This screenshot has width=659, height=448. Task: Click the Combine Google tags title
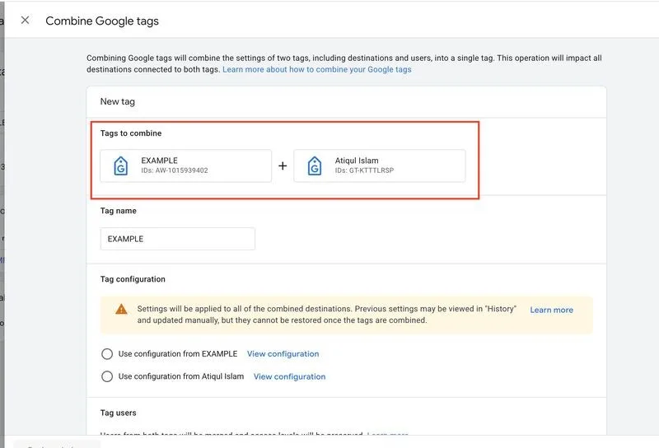(102, 21)
